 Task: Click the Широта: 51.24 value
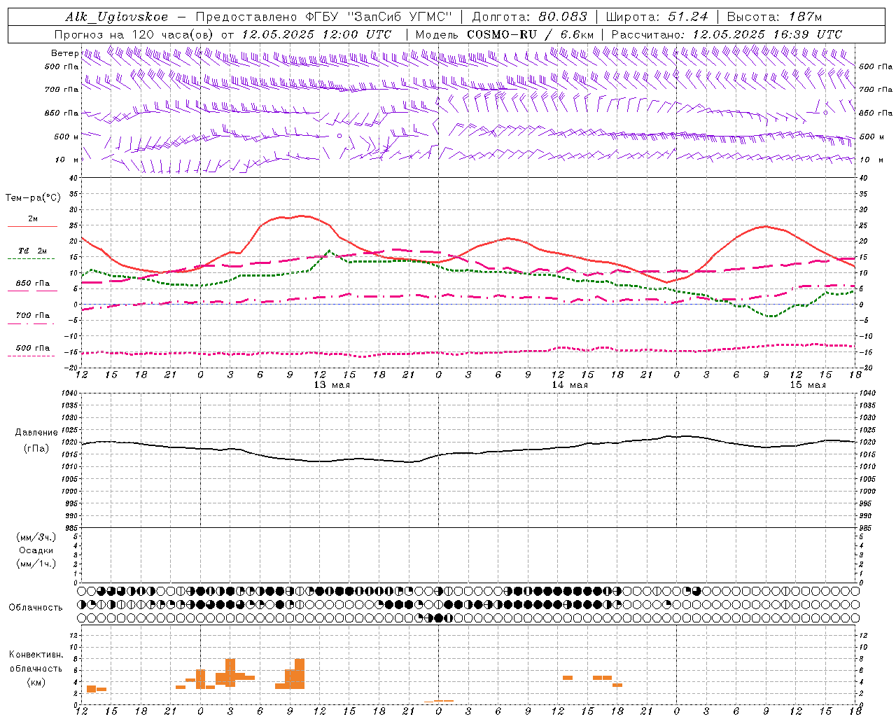657,17
